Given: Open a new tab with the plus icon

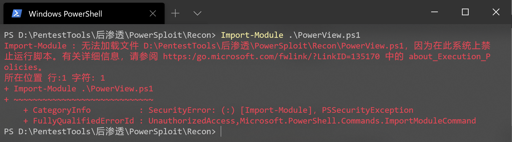Looking at the screenshot, I should pos(175,13).
